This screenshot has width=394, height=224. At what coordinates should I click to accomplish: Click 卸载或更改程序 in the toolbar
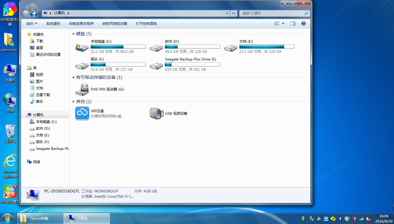tap(81, 23)
